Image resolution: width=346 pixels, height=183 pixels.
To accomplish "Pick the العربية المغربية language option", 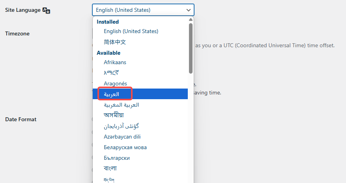I will pos(121,105).
